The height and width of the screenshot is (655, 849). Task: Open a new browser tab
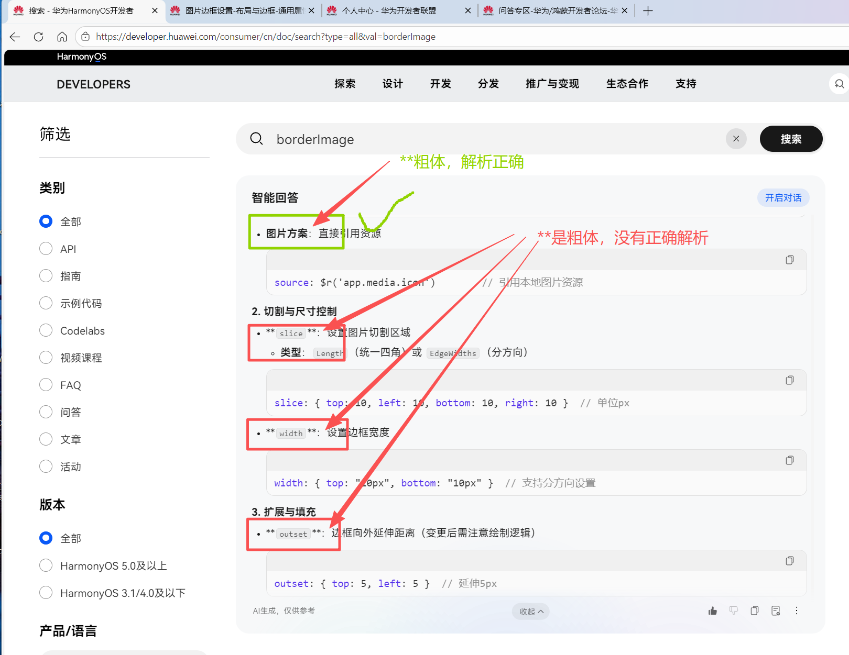point(648,11)
